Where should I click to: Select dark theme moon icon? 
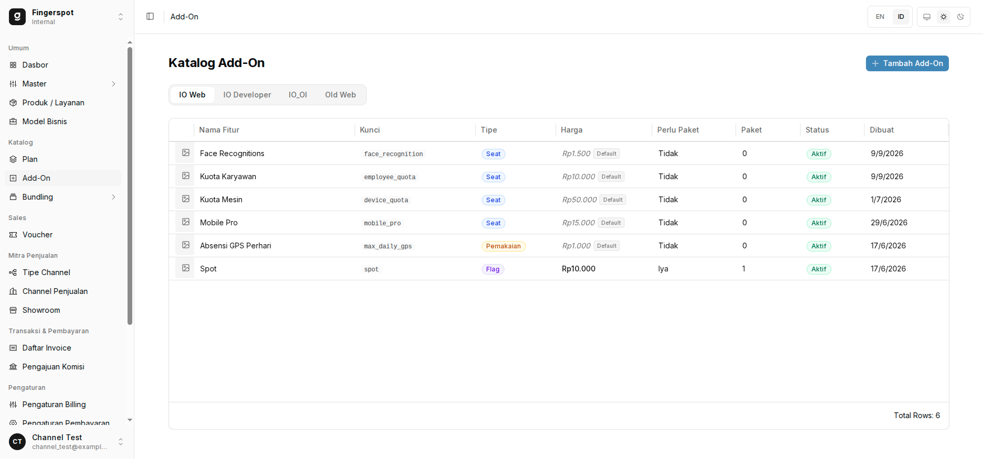pyautogui.click(x=960, y=17)
